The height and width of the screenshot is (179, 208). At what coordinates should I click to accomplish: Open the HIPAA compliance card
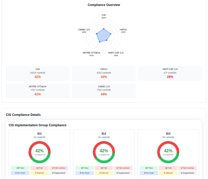coord(104,73)
